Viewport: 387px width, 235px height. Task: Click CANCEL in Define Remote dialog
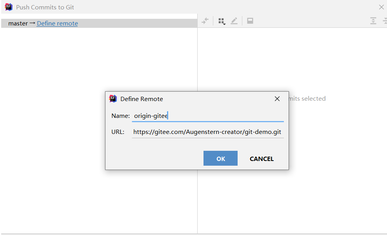[x=262, y=159]
